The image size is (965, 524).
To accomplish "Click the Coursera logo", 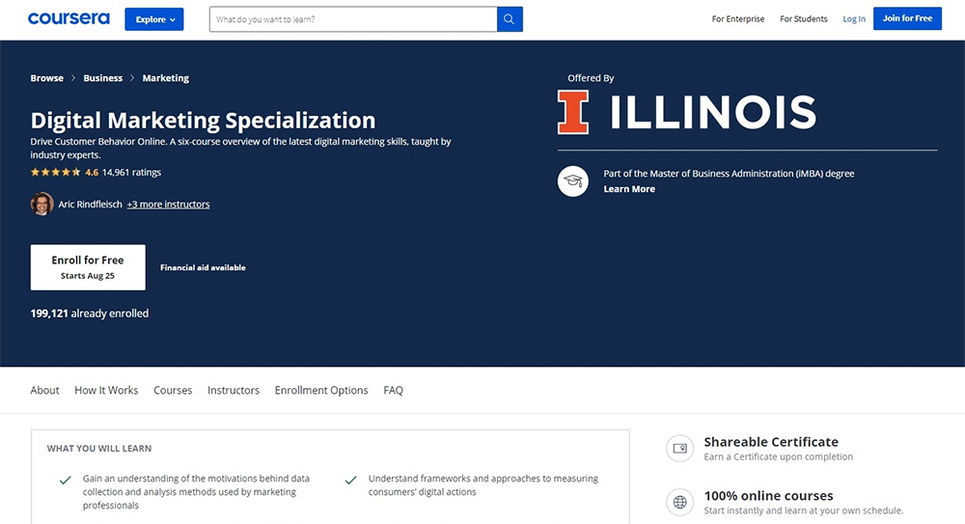I will pos(69,18).
